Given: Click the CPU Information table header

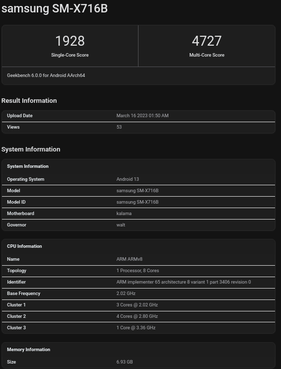Looking at the screenshot, I should pos(24,246).
